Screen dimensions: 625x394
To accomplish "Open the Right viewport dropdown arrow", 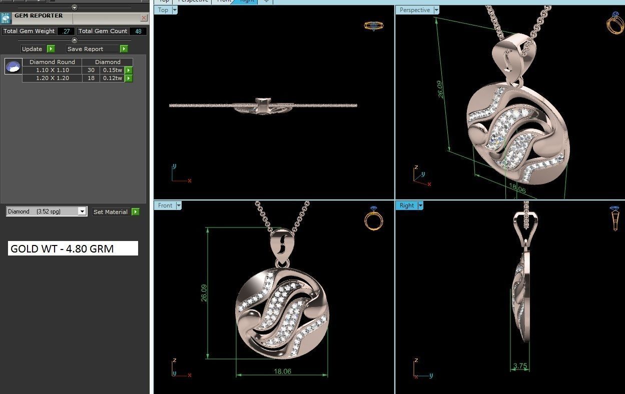I will coord(420,205).
